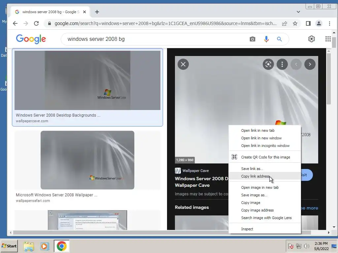Click the Windows Start button

click(9, 246)
